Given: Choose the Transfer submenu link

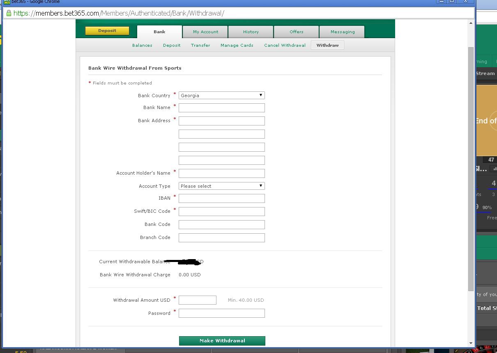Looking at the screenshot, I should 200,46.
